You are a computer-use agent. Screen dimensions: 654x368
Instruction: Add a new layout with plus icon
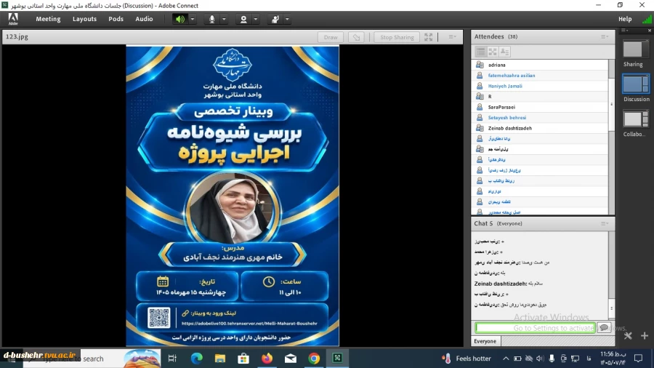coord(645,335)
